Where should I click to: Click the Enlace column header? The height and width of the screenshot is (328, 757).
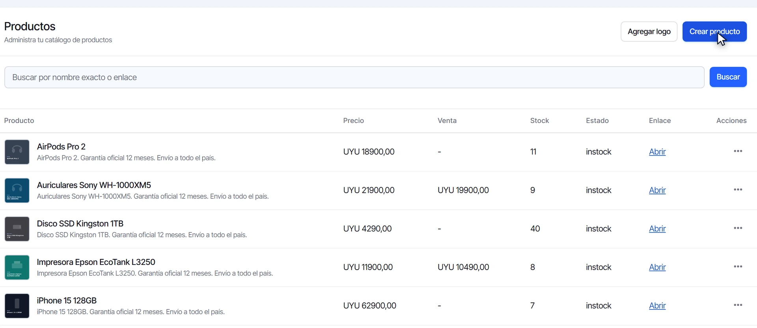(660, 121)
